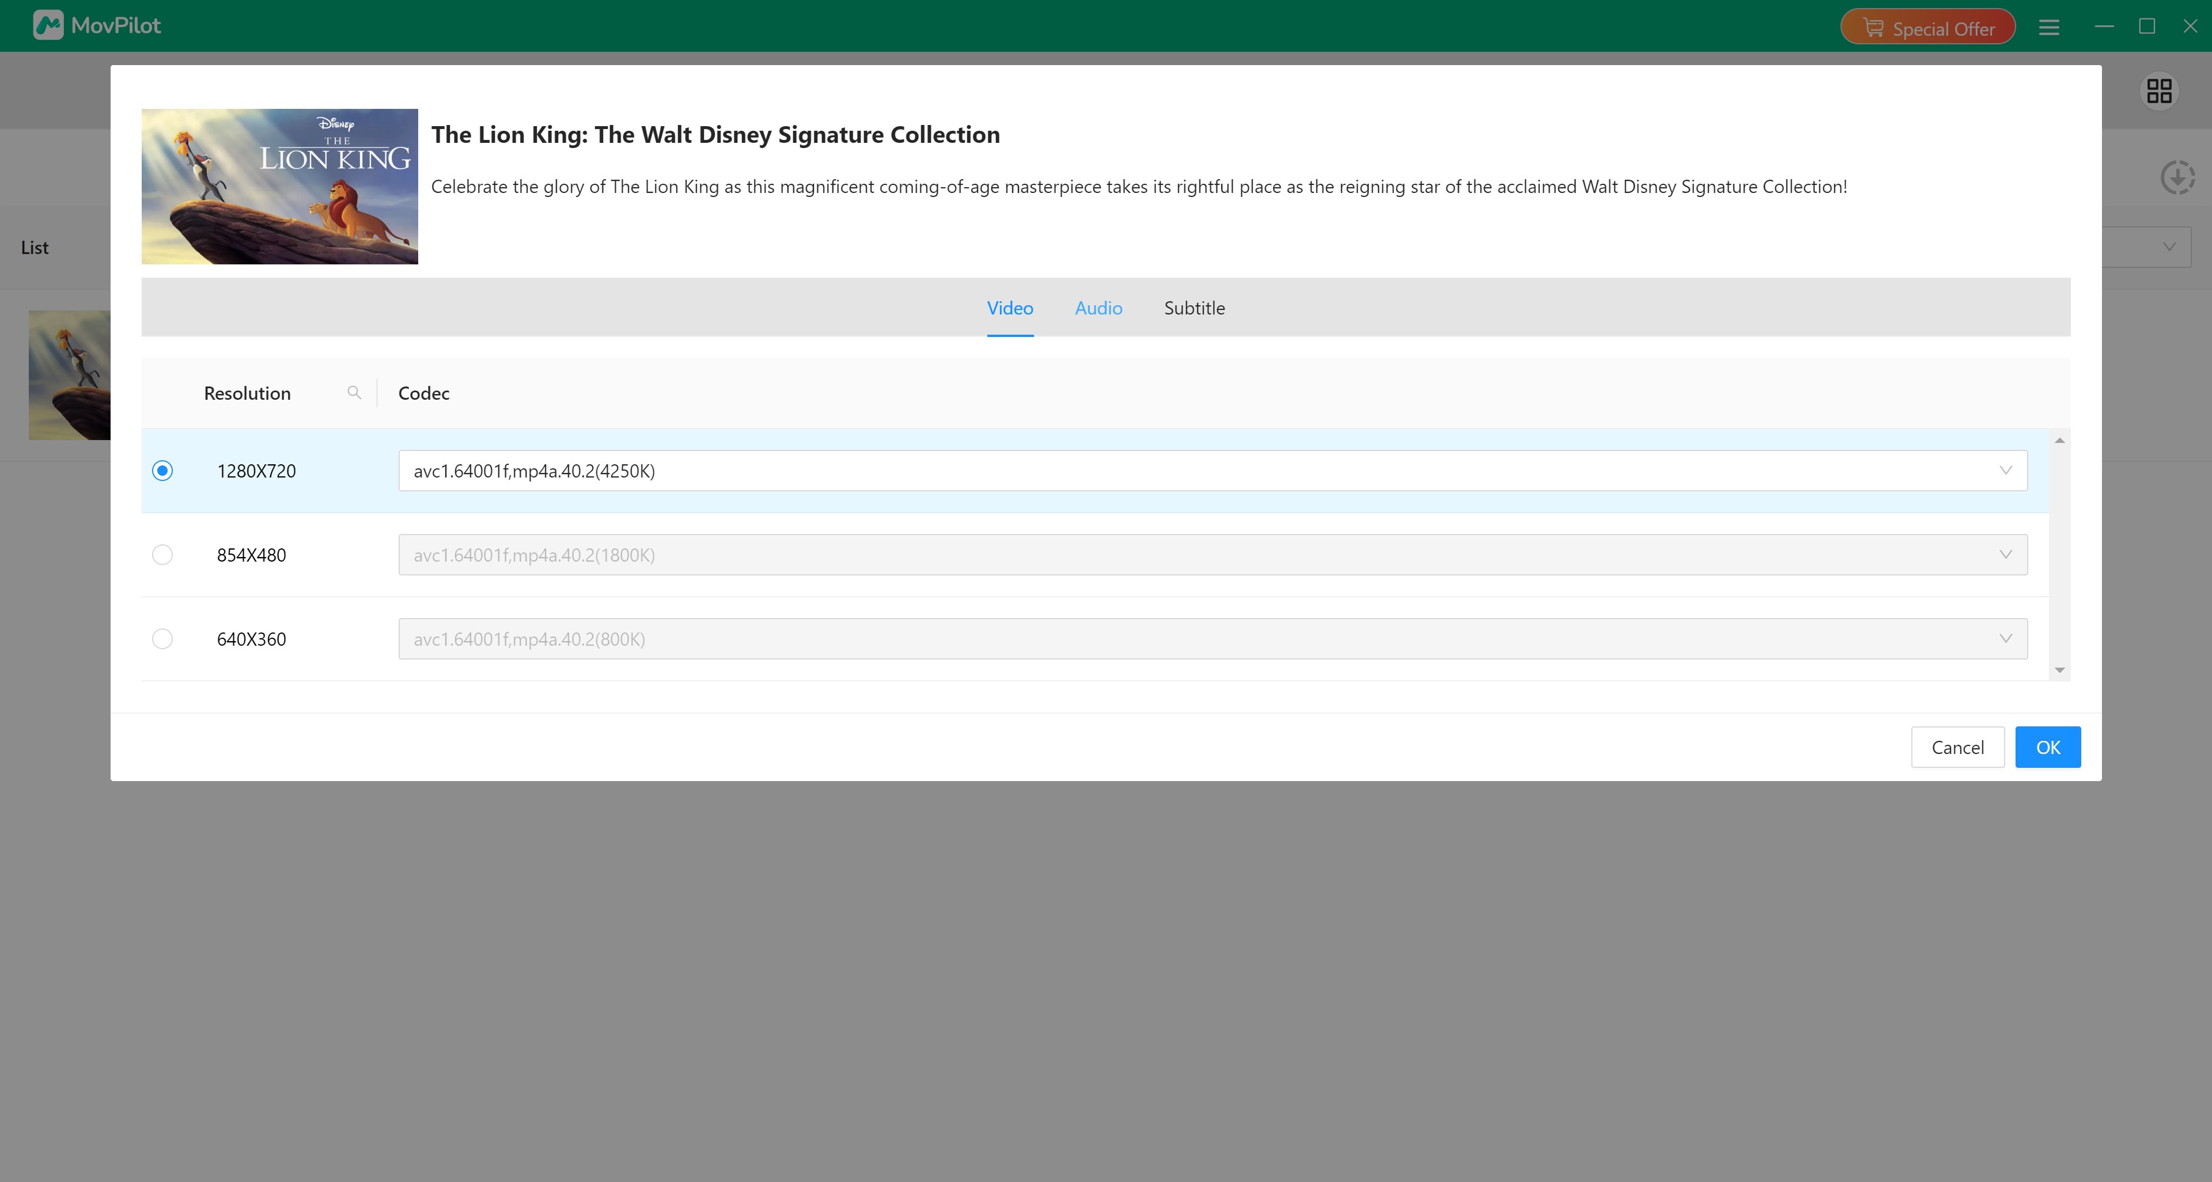Click the Codec column header
The image size is (2212, 1182).
point(423,393)
